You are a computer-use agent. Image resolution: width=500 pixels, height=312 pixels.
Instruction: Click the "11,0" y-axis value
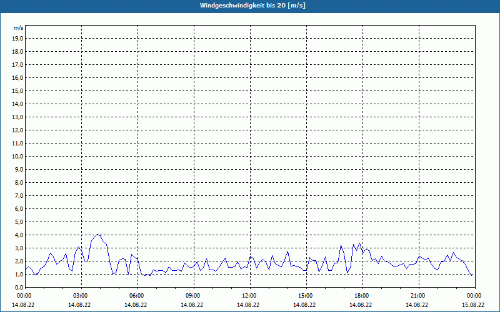tap(18, 144)
